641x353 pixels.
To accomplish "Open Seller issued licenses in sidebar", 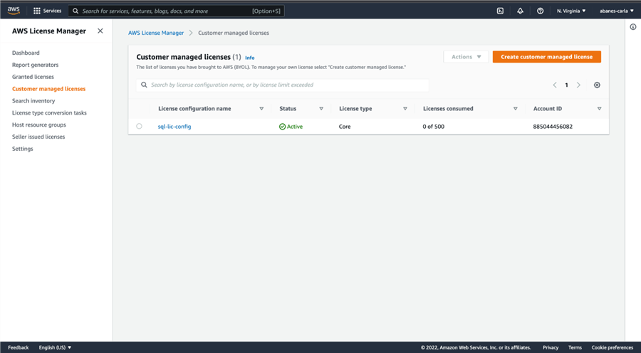I will pyautogui.click(x=38, y=137).
